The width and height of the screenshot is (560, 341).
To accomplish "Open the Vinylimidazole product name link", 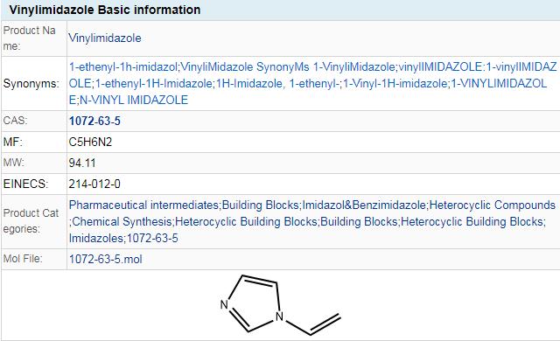I will tap(105, 38).
